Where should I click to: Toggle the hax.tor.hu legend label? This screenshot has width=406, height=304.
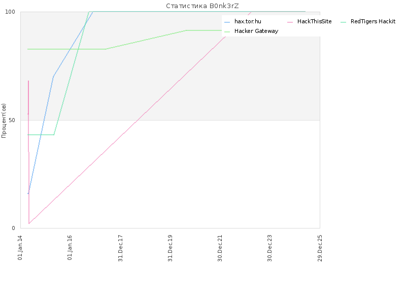pos(248,21)
